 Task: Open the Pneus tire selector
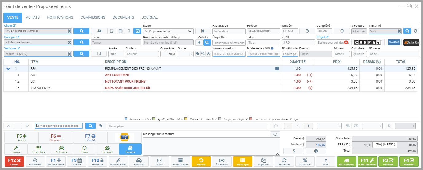pos(84,149)
